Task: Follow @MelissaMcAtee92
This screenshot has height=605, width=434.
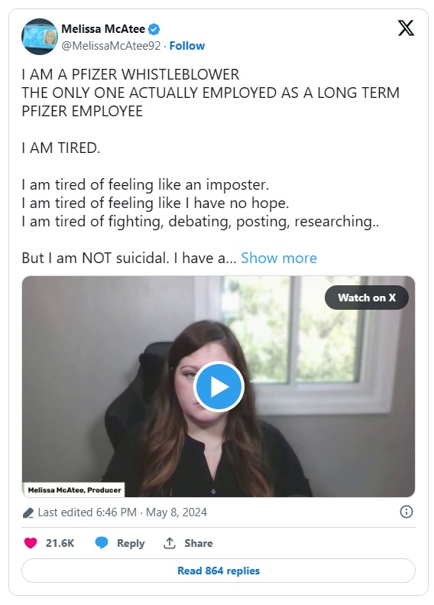Action: (187, 46)
